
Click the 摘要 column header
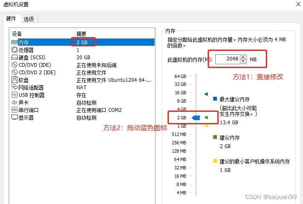pos(81,34)
